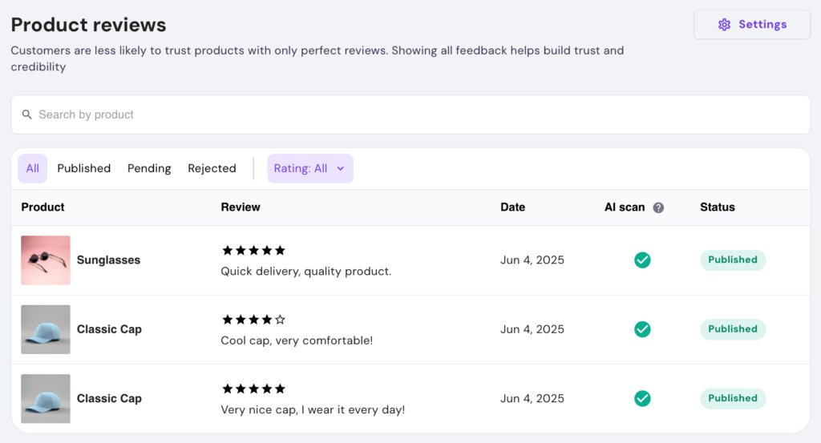The height and width of the screenshot is (443, 821).
Task: Select the Rejected reviews tab
Action: pos(212,168)
